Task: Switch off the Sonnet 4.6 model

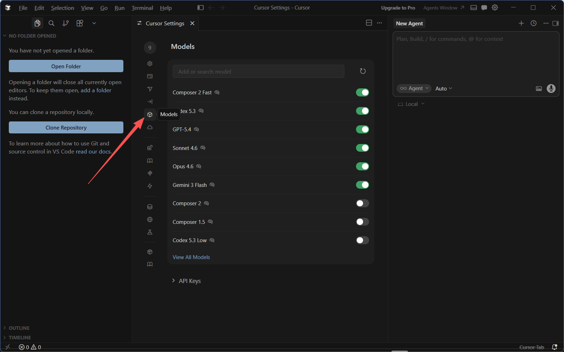Action: [x=362, y=148]
